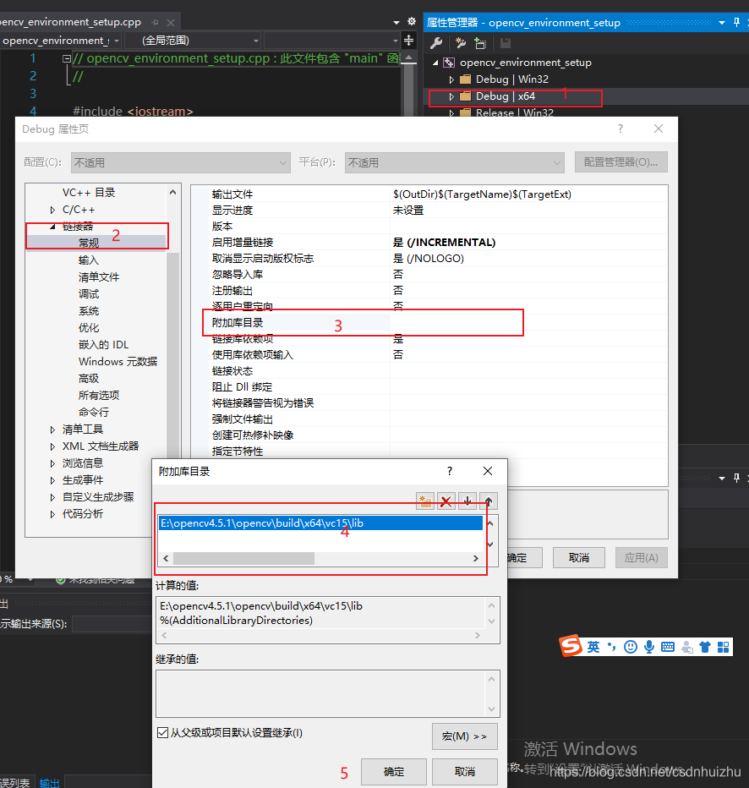The width and height of the screenshot is (749, 788).
Task: Select the opencv_environment_setup root node
Action: pos(526,63)
